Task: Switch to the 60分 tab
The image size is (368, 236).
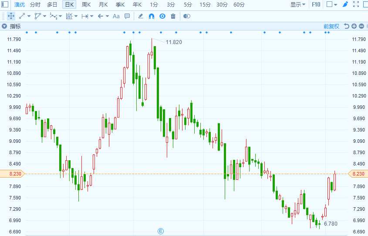Action: point(239,4)
